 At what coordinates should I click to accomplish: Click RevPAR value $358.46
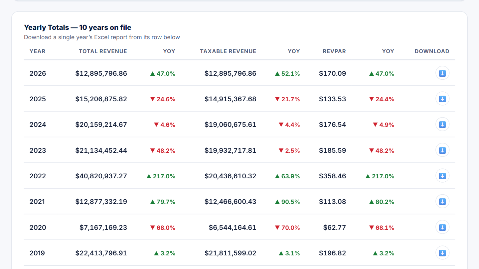[x=333, y=176]
